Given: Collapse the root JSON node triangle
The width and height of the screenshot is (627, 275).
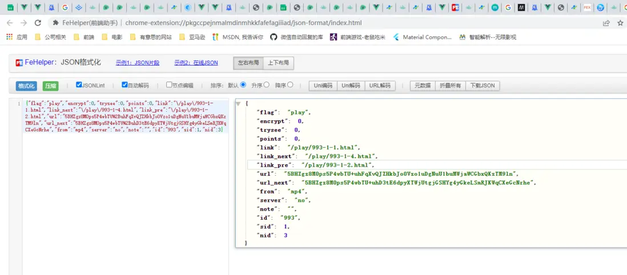Looking at the screenshot, I should 238,104.
